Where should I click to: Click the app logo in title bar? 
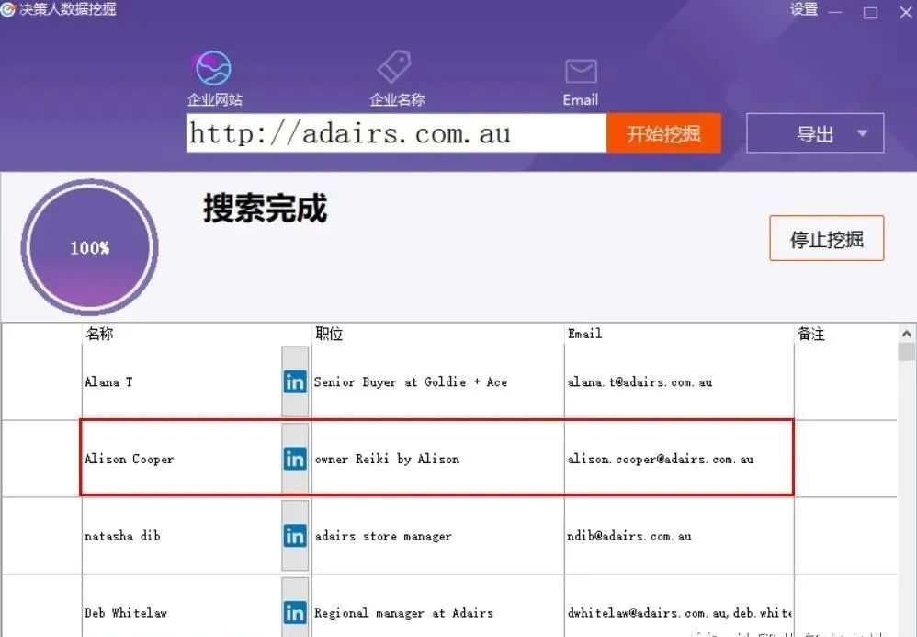click(7, 9)
